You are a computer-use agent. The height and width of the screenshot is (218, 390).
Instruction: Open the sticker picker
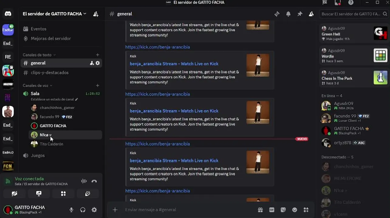(283, 210)
